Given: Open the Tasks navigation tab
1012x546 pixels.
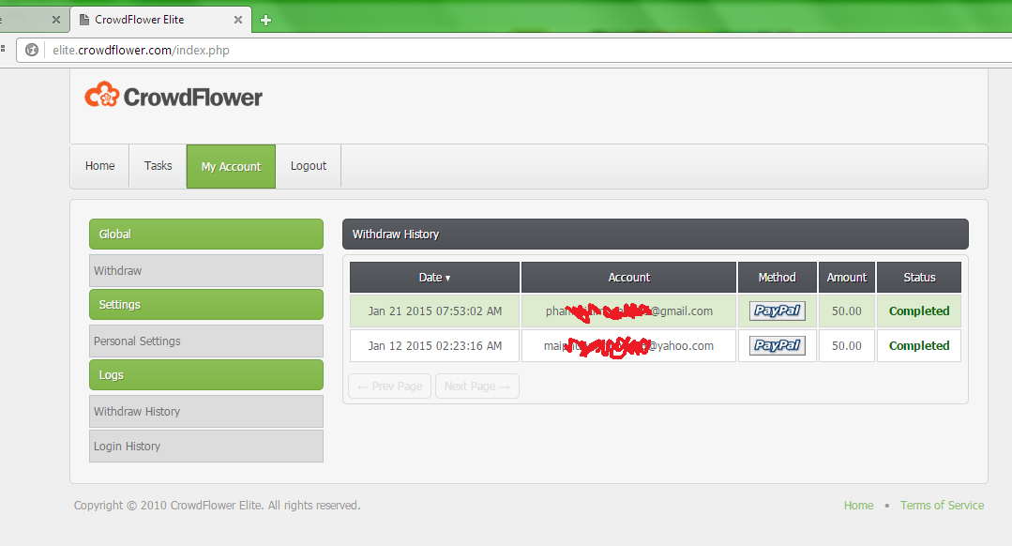Looking at the screenshot, I should [159, 166].
